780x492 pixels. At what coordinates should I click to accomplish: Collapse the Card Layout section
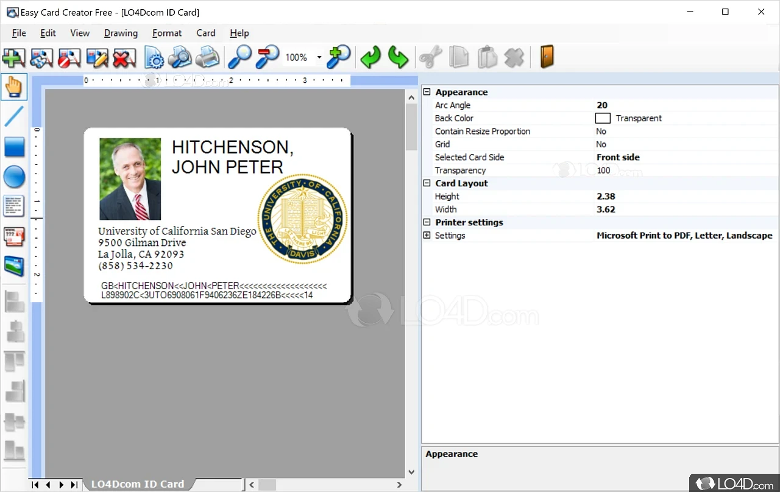[427, 183]
